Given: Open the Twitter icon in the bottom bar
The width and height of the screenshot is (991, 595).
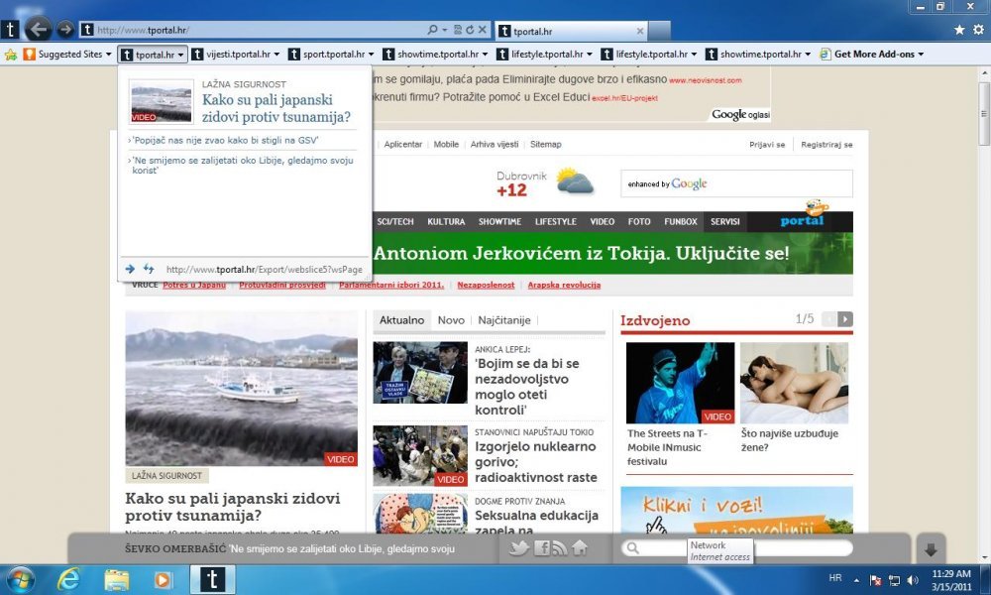Looking at the screenshot, I should tap(519, 548).
